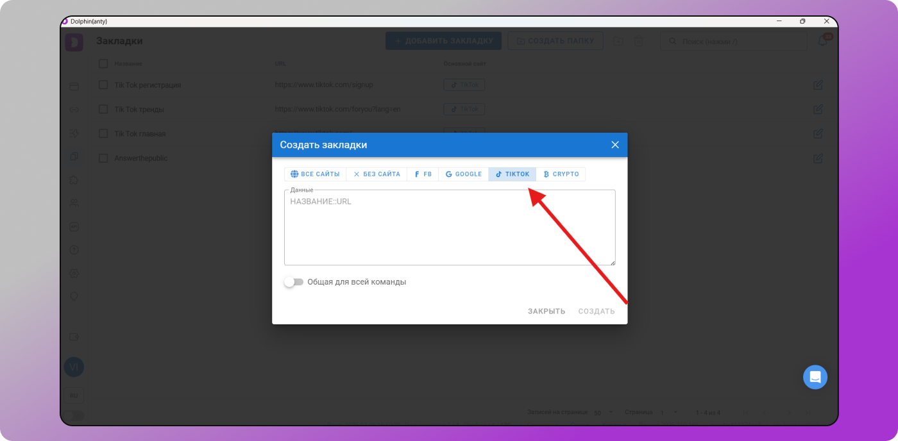Click the Dolphin logo in sidebar
This screenshot has height=441, width=898.
click(x=74, y=42)
